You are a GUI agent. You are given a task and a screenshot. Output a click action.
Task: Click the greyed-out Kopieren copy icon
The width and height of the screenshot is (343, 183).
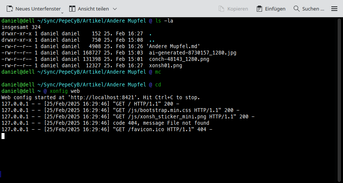pyautogui.click(x=221, y=9)
